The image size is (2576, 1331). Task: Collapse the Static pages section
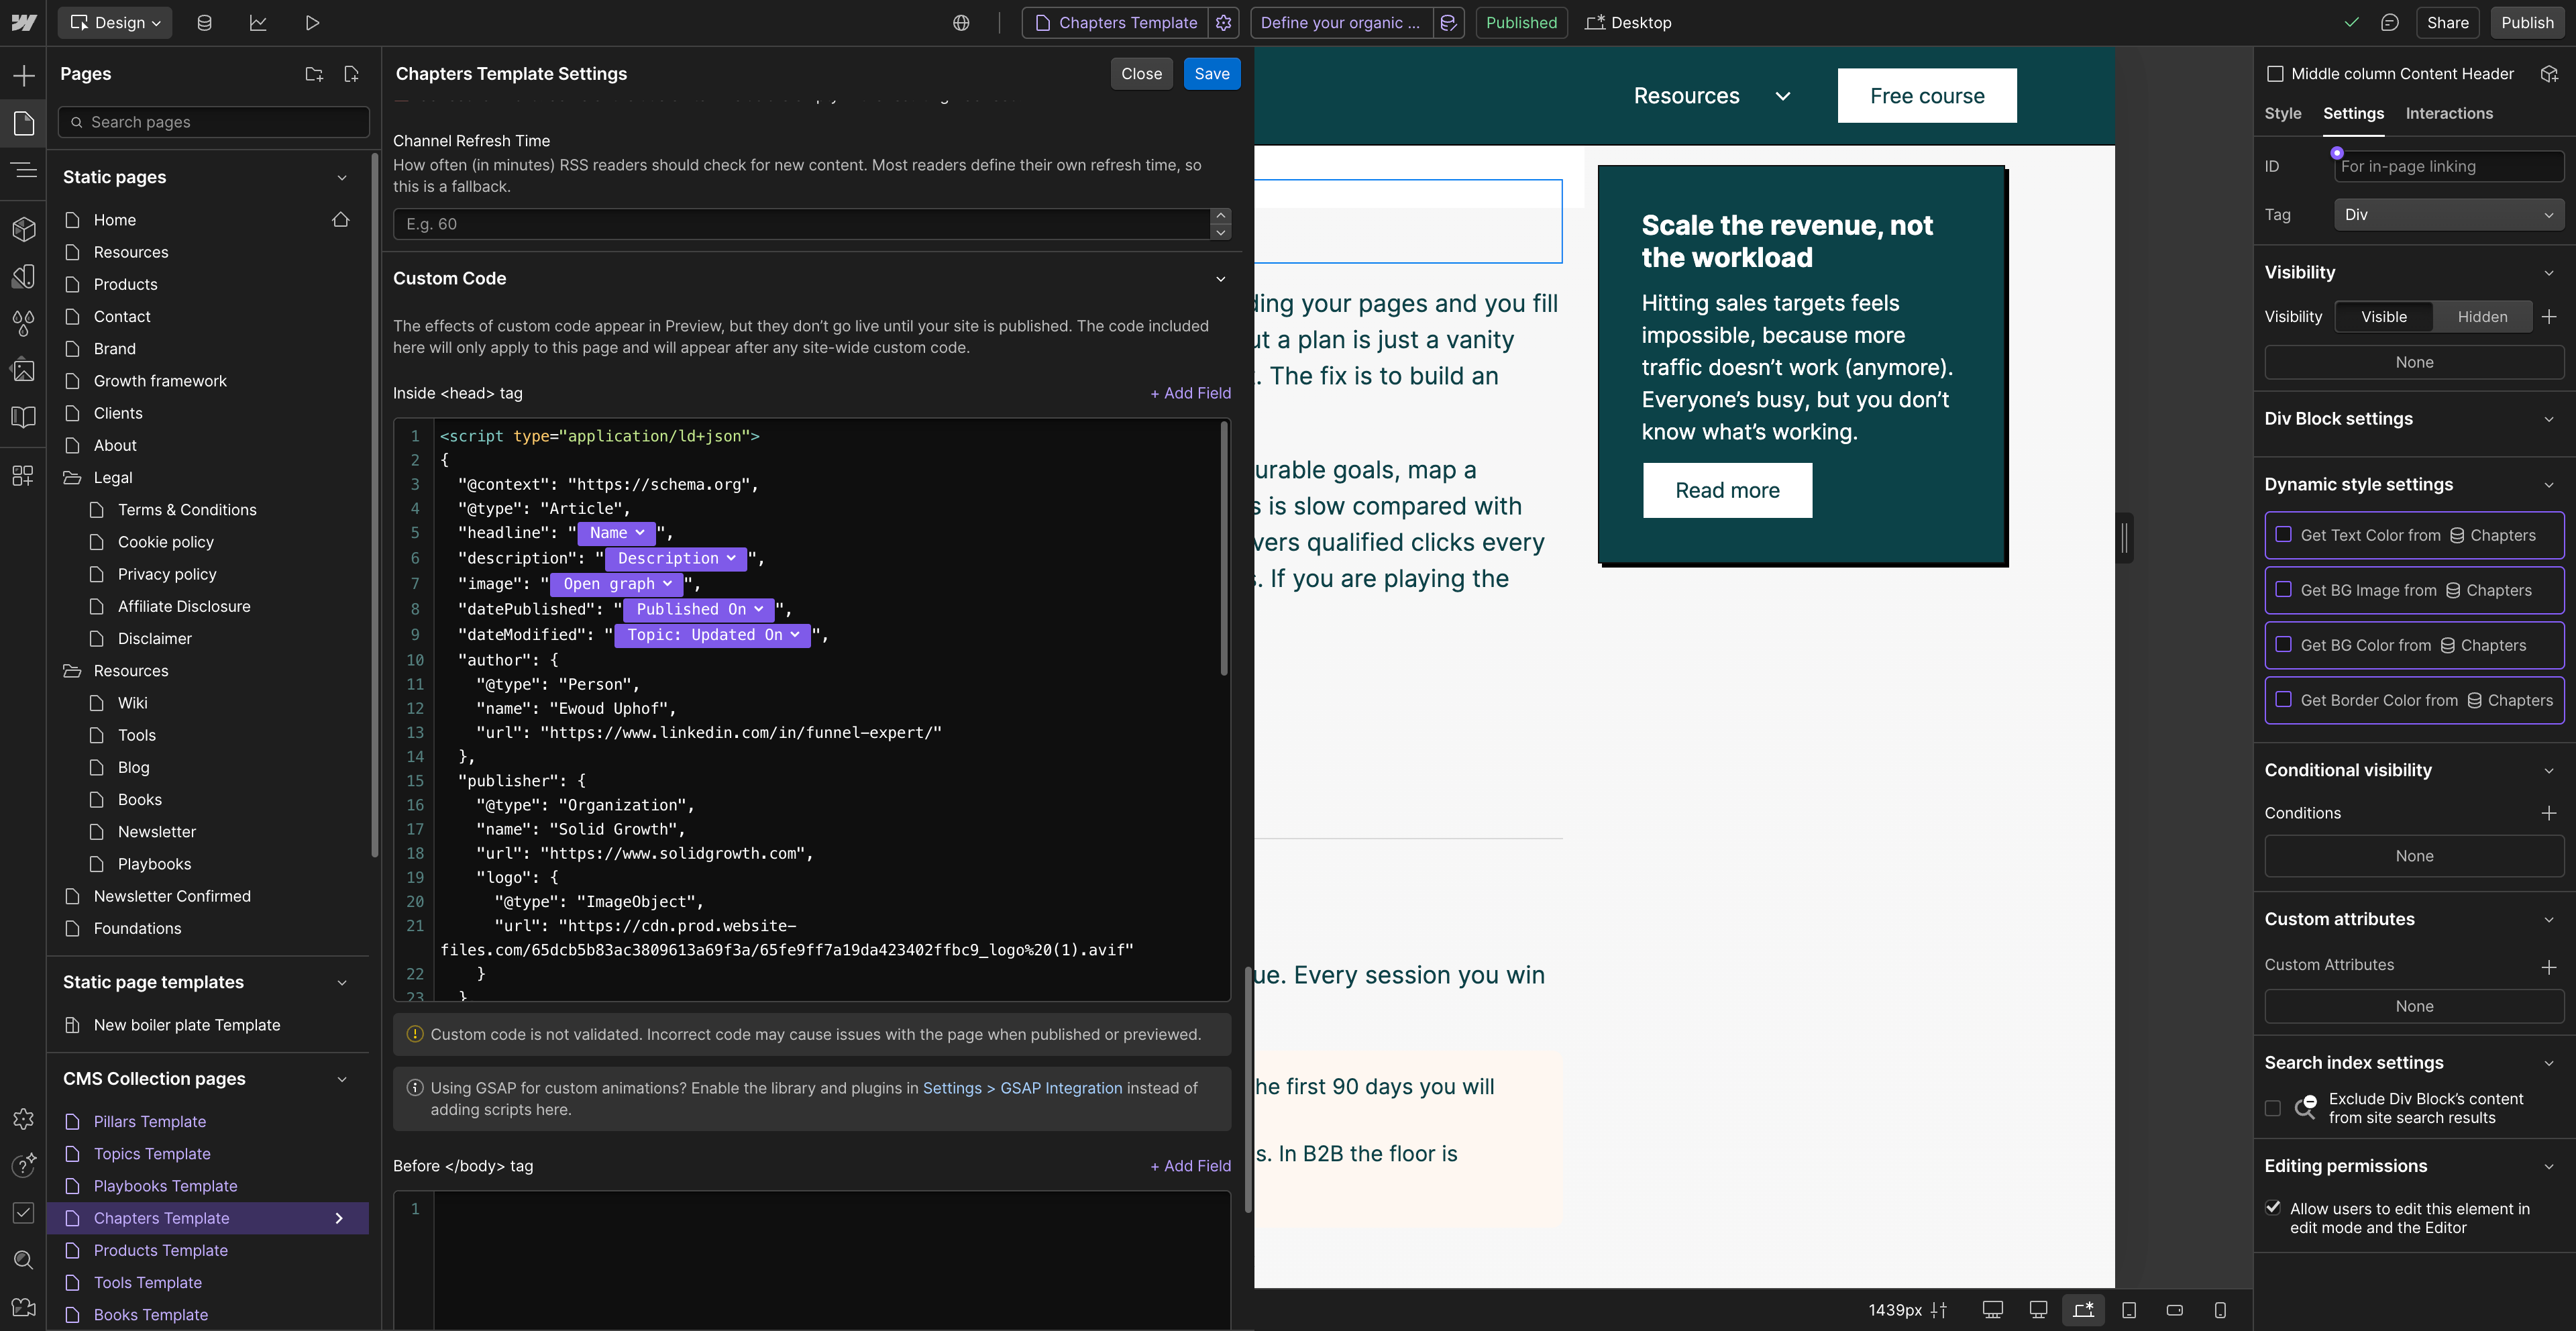pyautogui.click(x=342, y=177)
